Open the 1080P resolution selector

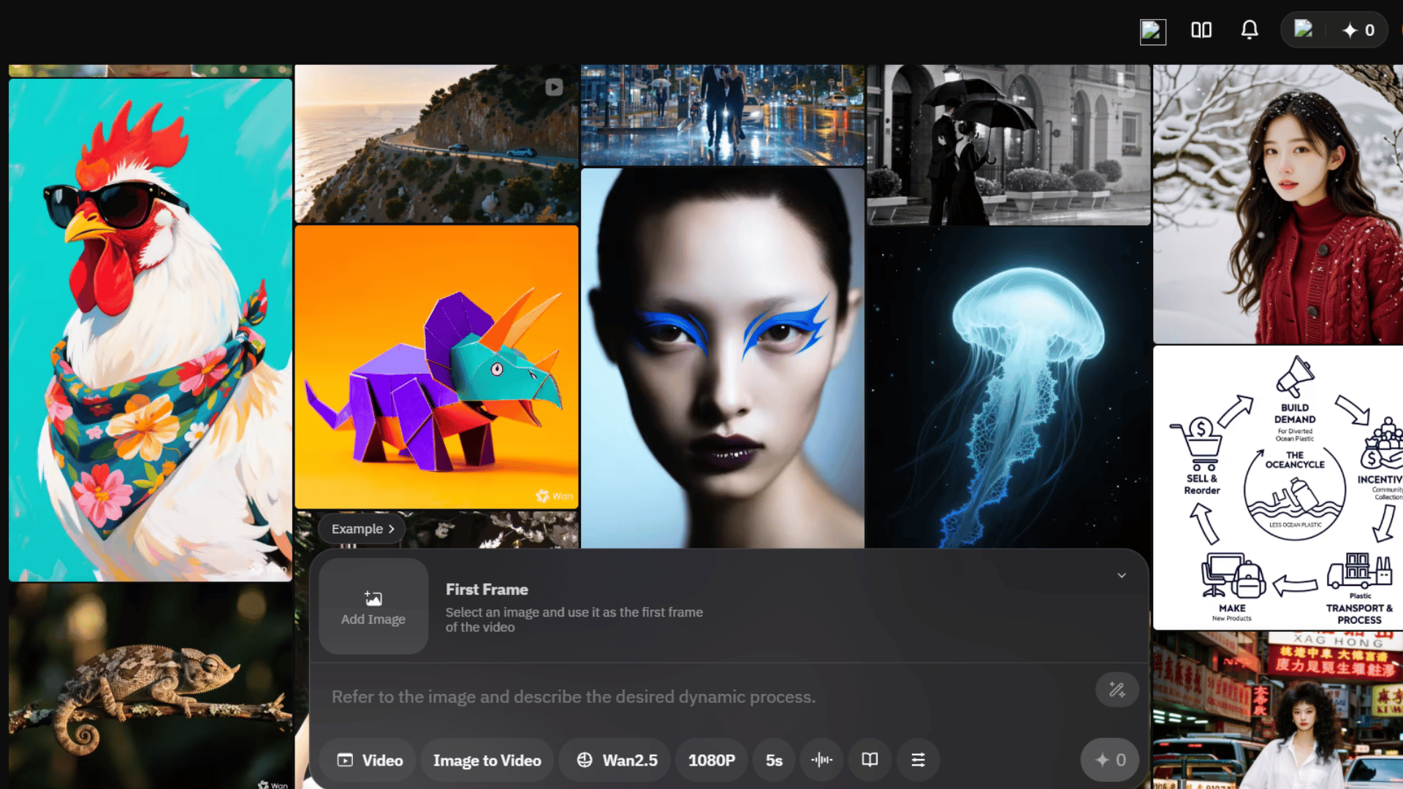click(x=711, y=760)
